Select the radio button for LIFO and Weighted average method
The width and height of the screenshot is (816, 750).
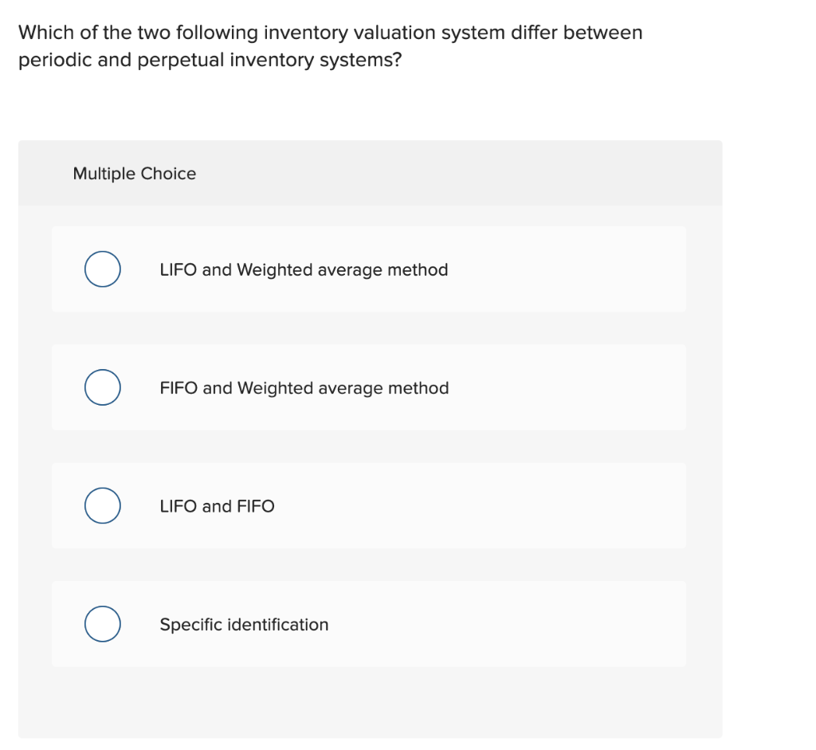tap(102, 269)
